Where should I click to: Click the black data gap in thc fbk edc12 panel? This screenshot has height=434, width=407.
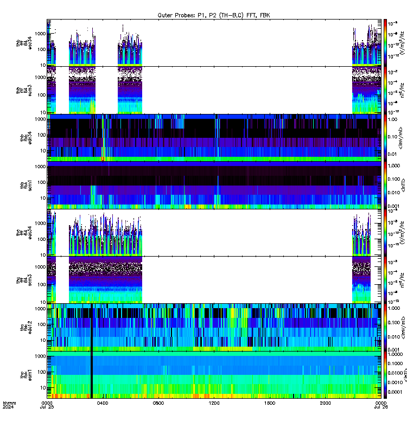(x=91, y=328)
